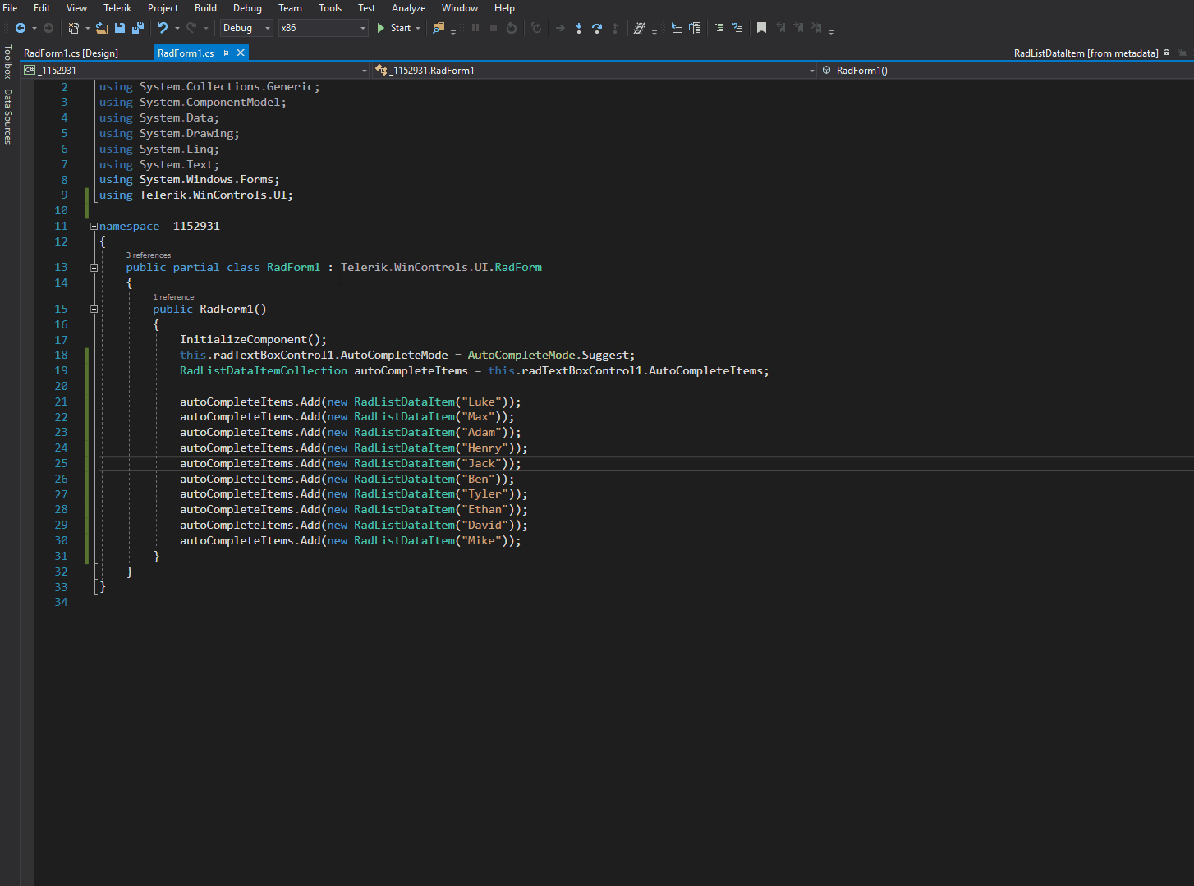Screen dimensions: 1194x886
Task: Click the Find in Files icon
Action: coord(439,28)
